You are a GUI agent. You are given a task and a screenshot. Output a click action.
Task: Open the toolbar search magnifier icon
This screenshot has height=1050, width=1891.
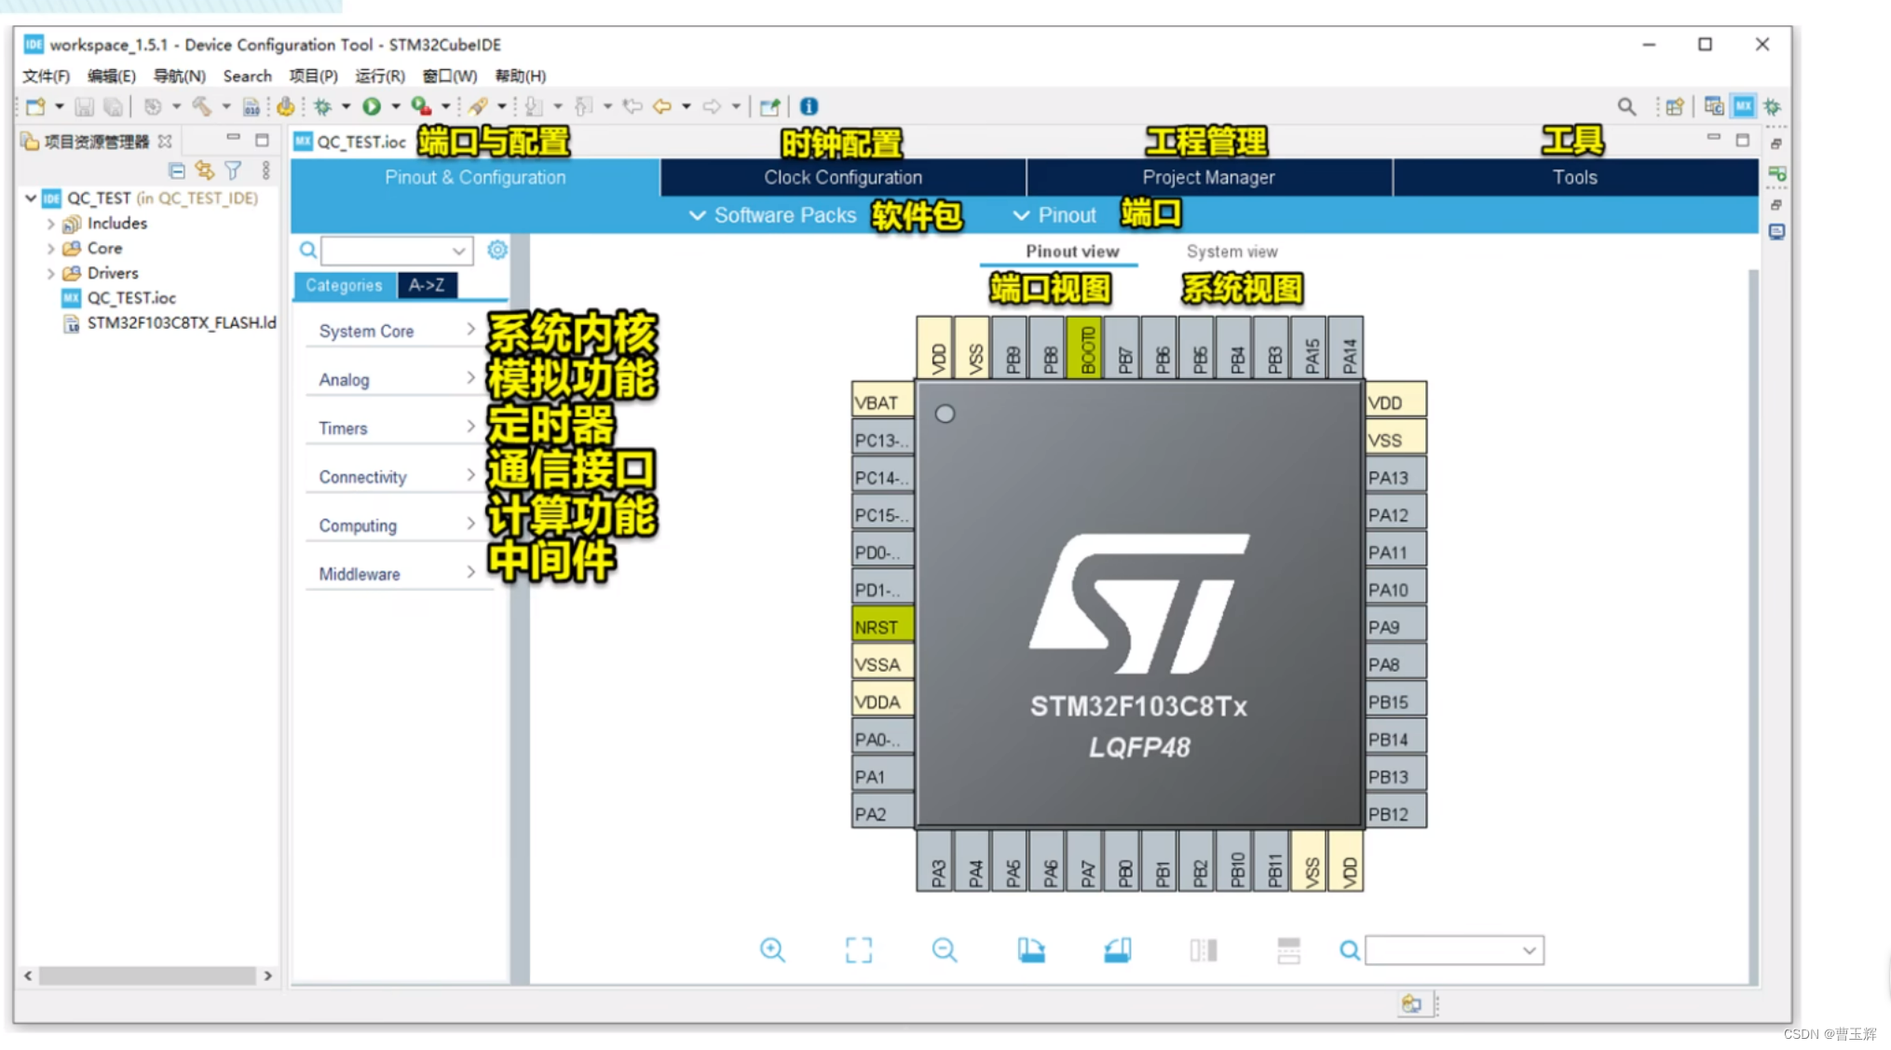(x=1626, y=106)
